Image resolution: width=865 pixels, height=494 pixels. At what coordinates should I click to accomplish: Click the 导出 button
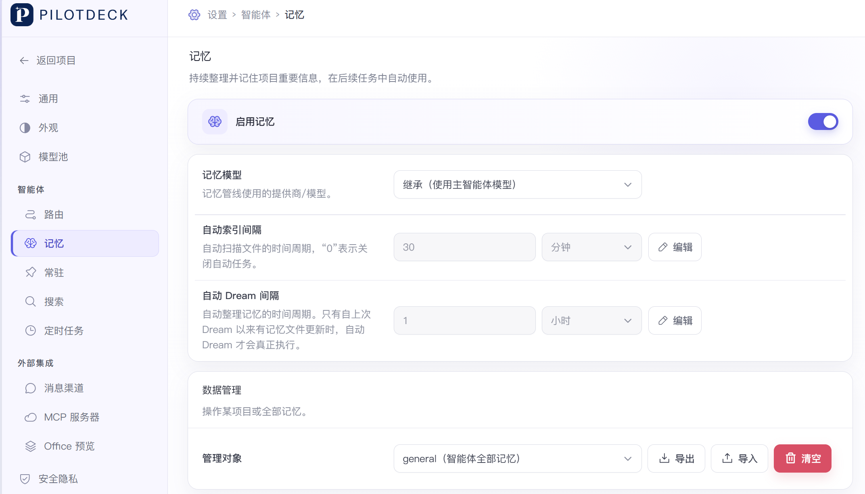point(676,458)
